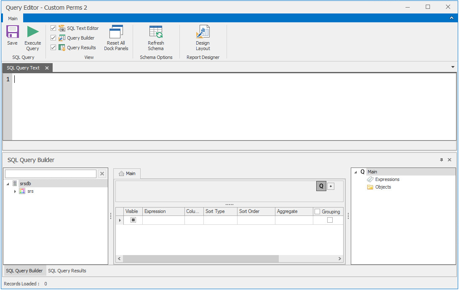Expand the srs schema node
This screenshot has height=290, width=459.
[x=15, y=192]
